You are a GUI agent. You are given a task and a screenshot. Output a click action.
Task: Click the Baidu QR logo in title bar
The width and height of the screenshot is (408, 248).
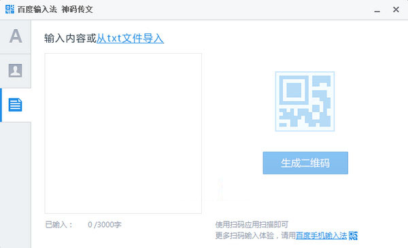tap(10, 10)
